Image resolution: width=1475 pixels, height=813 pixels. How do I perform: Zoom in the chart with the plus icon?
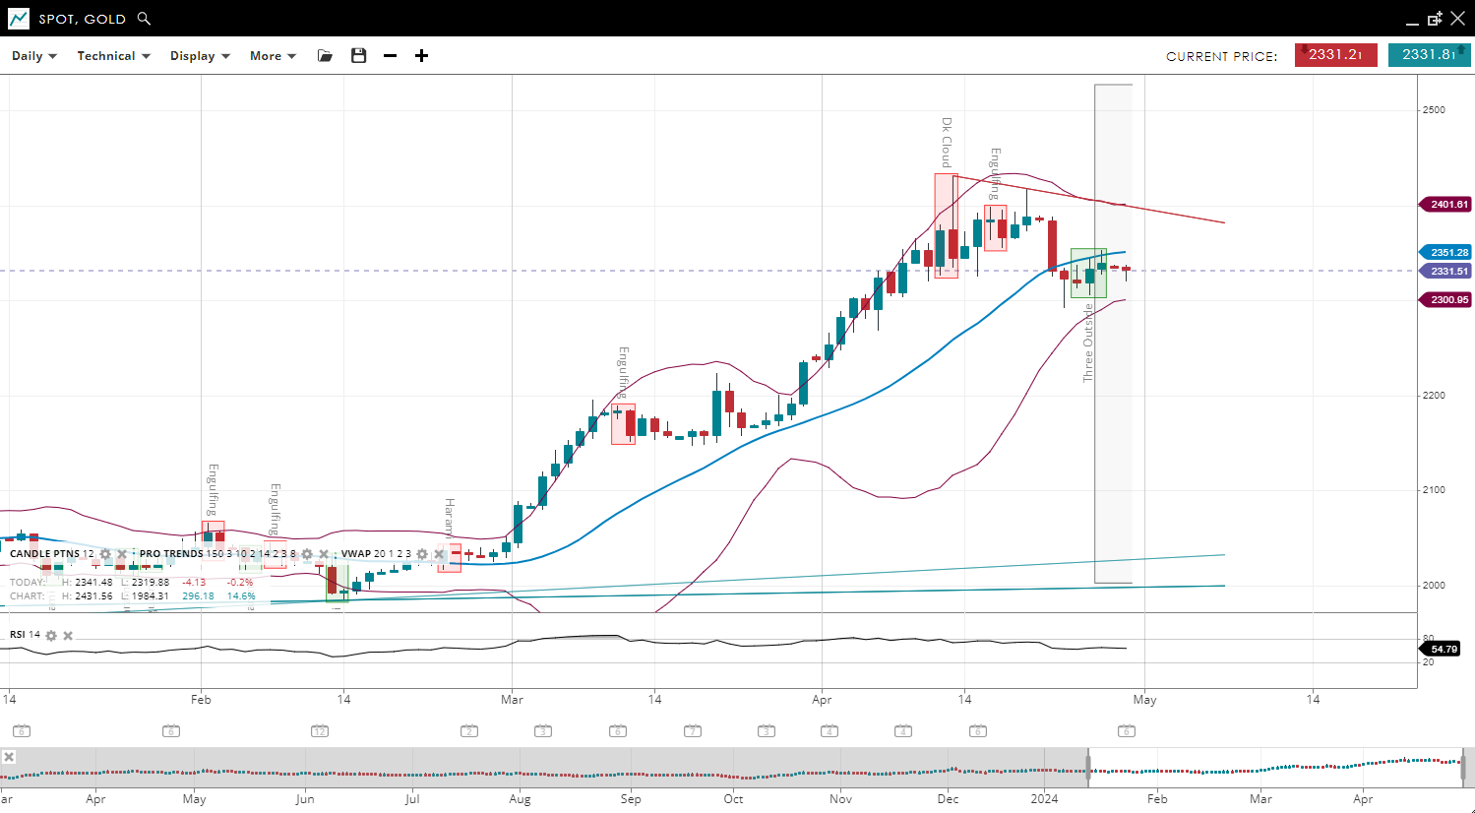point(421,56)
